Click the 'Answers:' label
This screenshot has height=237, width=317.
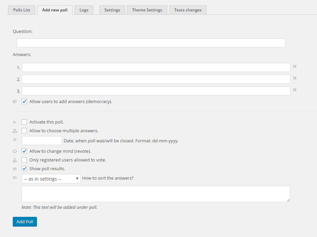[22, 55]
